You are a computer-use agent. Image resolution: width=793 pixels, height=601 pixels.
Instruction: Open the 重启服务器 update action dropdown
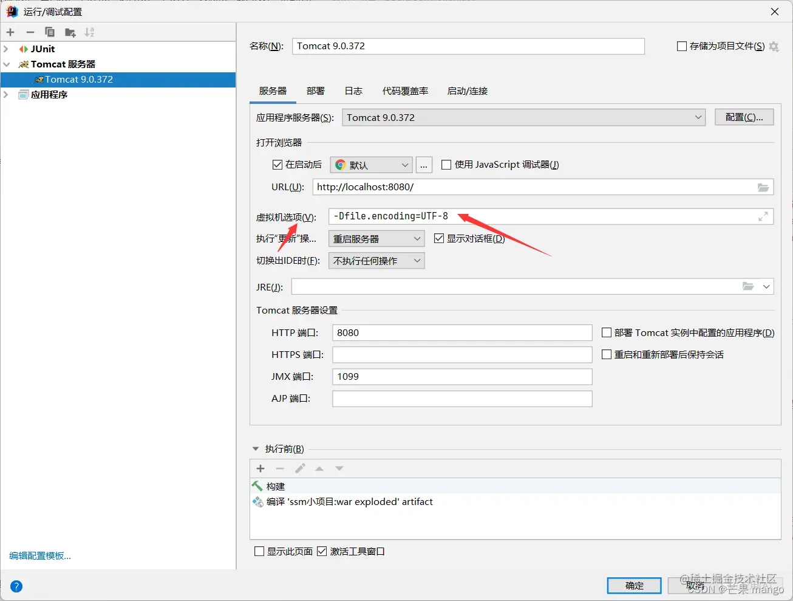click(376, 239)
